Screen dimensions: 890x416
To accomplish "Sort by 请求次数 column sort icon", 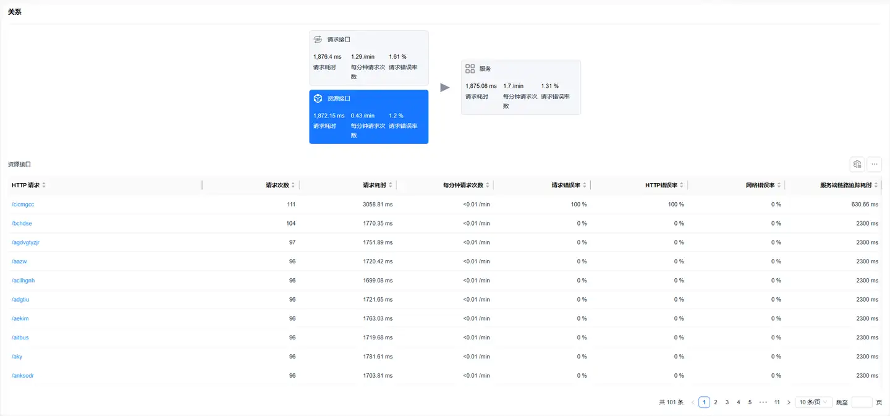I will [293, 185].
